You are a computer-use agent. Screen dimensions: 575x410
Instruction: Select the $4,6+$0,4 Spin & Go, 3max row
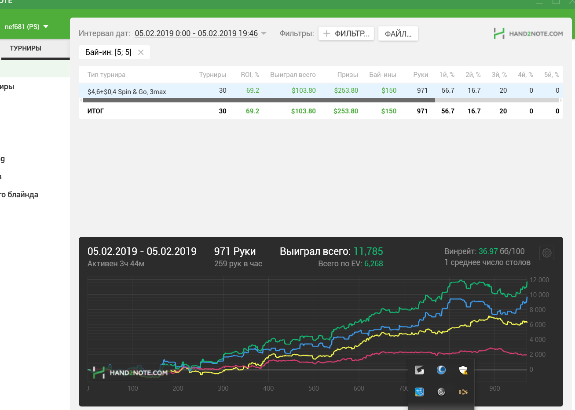[x=321, y=91]
